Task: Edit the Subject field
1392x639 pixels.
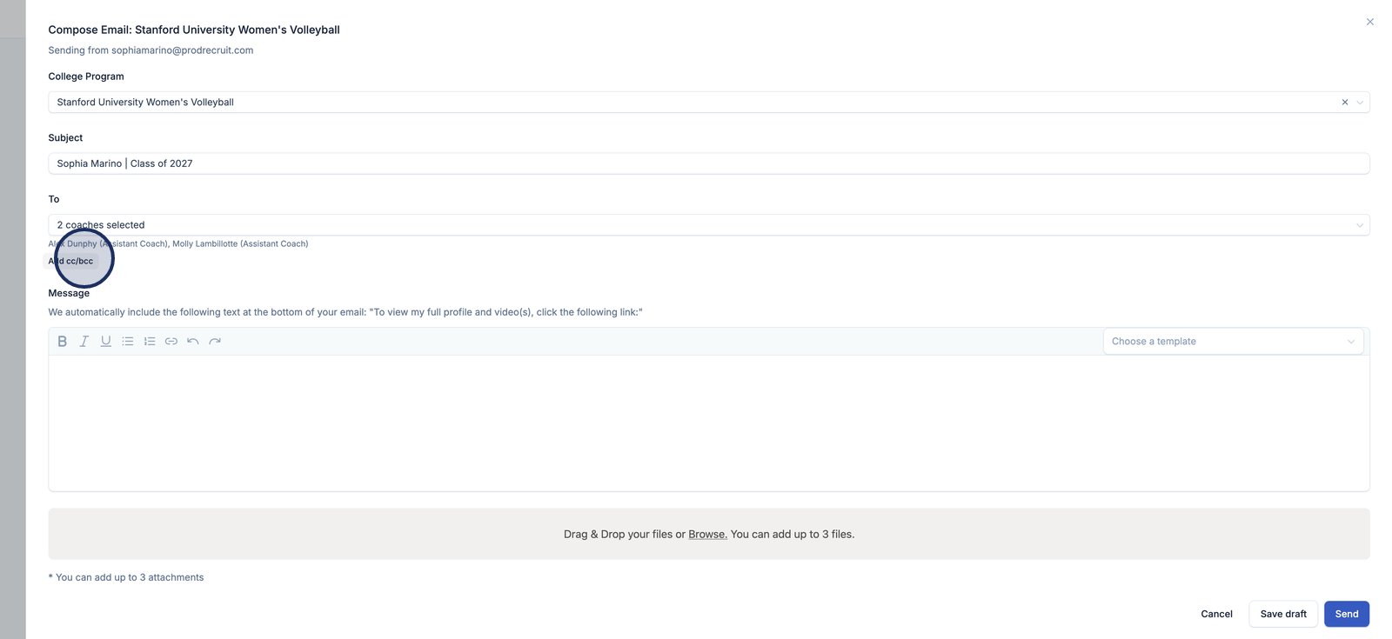Action: 709,163
